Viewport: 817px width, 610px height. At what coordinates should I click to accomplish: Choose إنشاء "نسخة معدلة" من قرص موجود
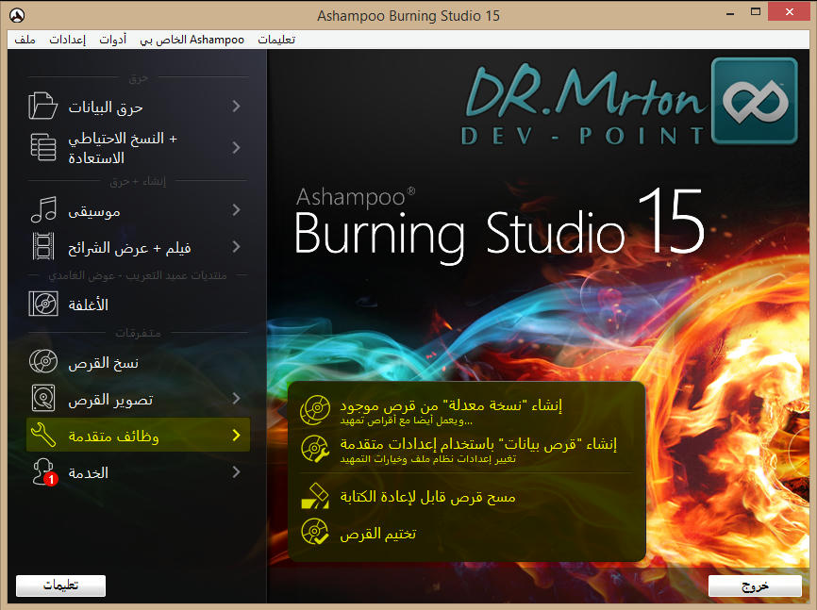tap(466, 410)
